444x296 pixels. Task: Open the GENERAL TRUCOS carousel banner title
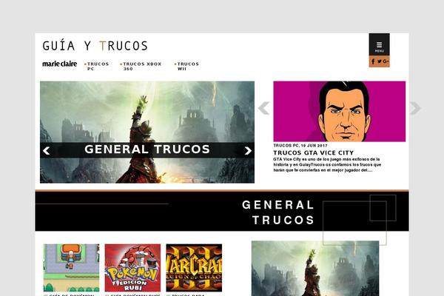(147, 149)
